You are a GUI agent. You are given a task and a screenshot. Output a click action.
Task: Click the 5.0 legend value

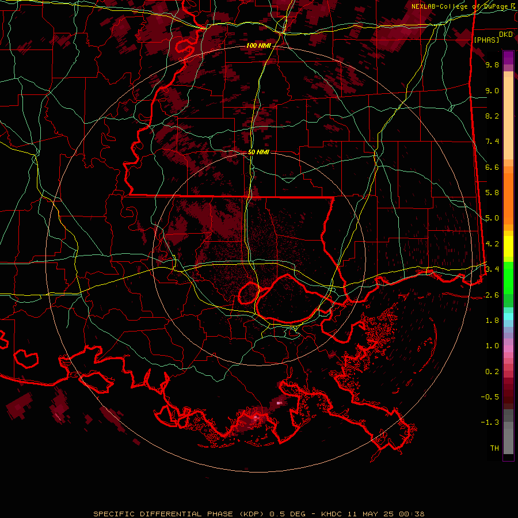492,218
